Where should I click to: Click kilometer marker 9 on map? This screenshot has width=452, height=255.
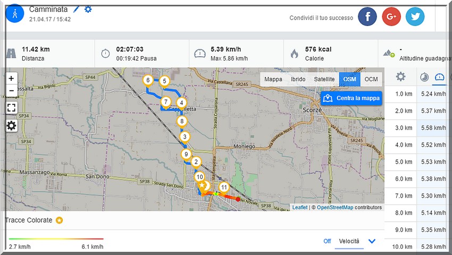coord(186,155)
